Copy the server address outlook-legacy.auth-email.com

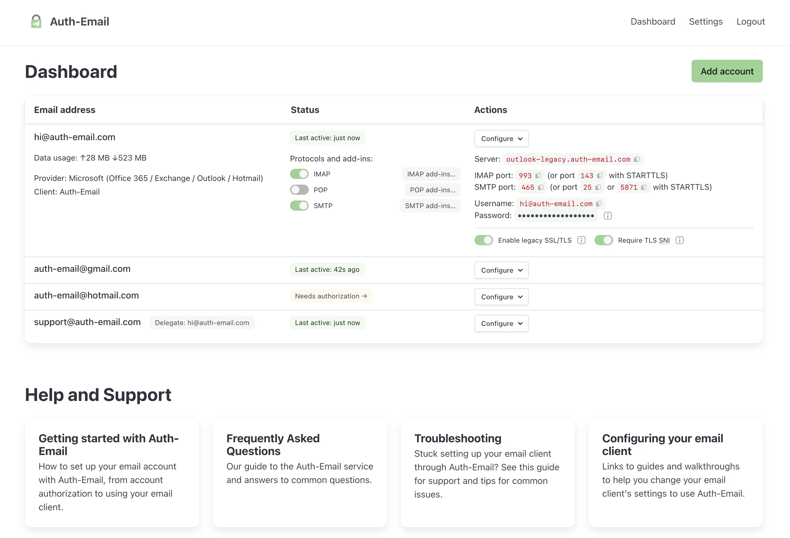point(637,159)
